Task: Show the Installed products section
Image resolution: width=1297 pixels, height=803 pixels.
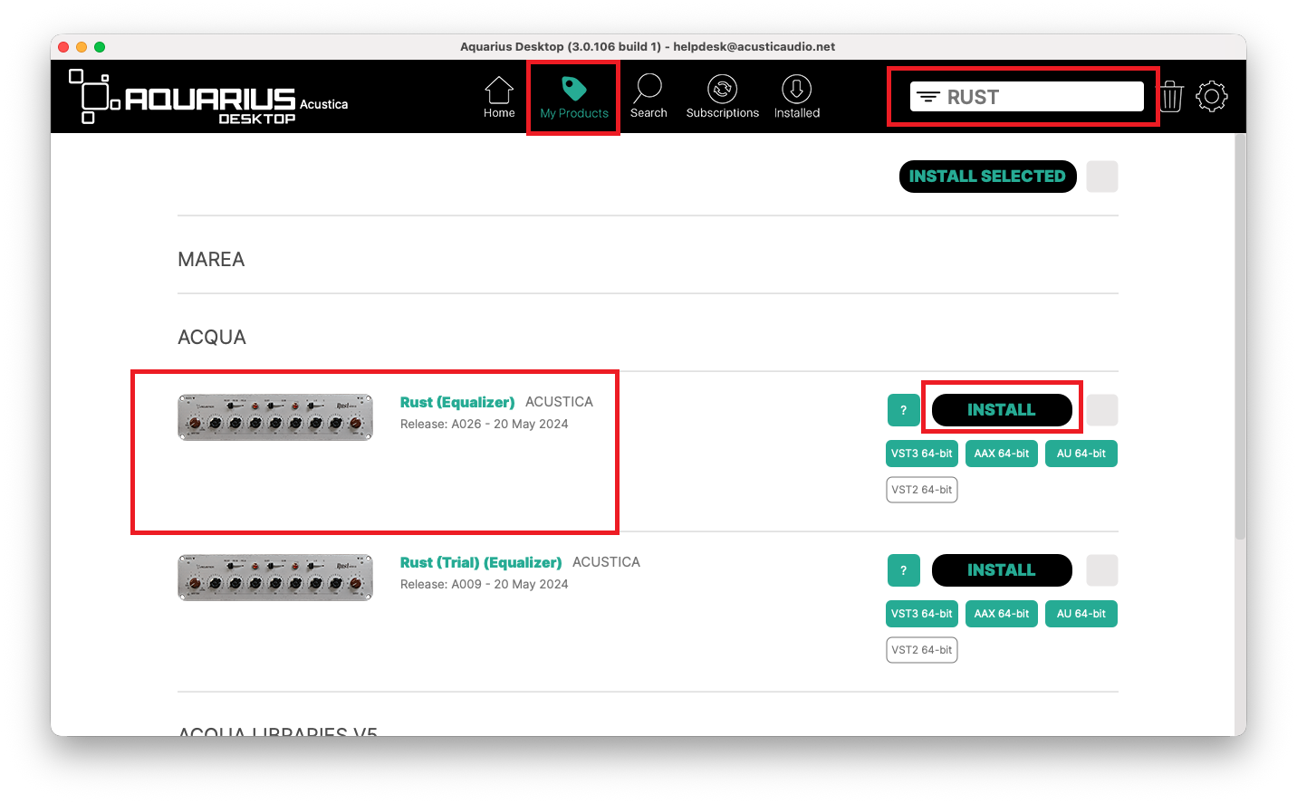Action: coord(797,97)
